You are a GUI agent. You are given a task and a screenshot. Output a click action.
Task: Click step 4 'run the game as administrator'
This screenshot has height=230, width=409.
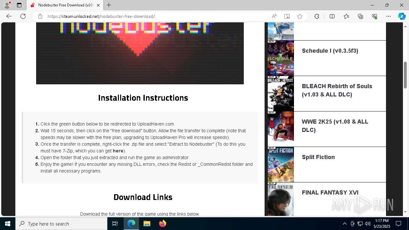115,157
